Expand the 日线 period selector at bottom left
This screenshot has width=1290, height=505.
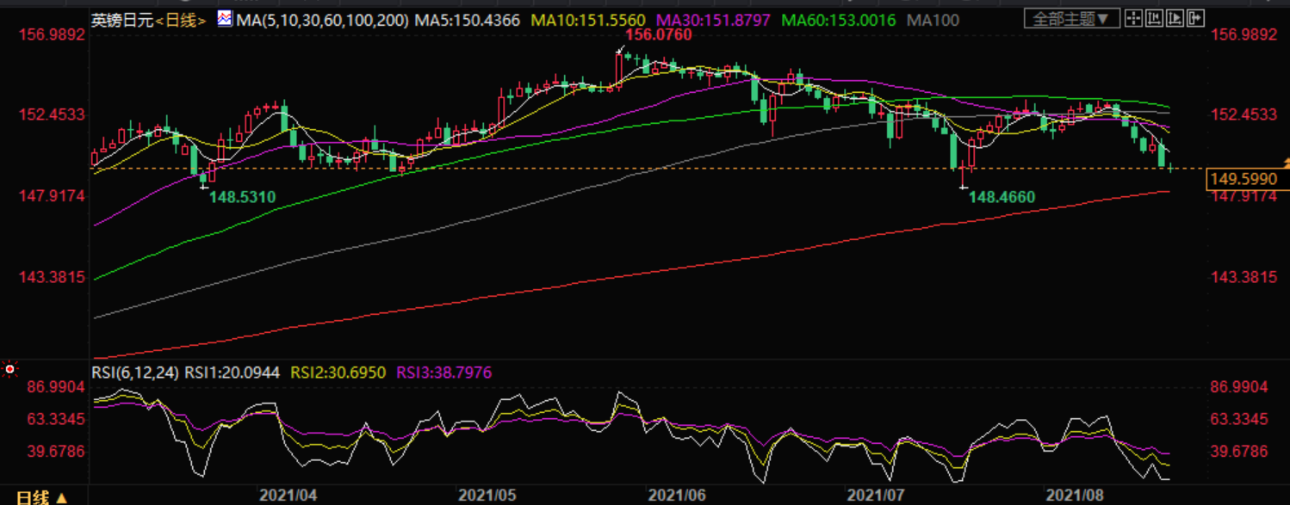(x=41, y=497)
